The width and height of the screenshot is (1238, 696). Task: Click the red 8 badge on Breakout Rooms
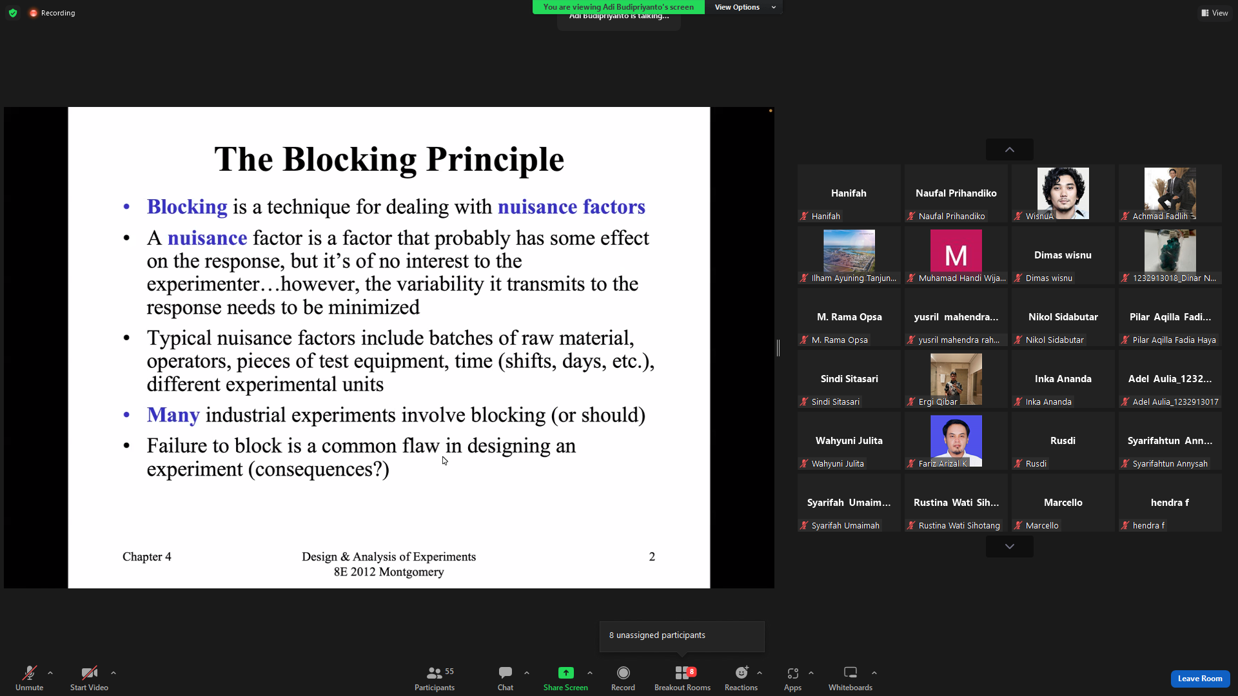[x=692, y=672]
